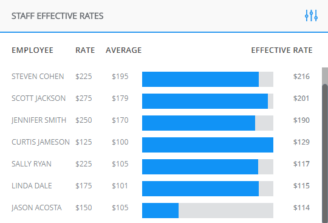Select employee Steven Cohen
Viewport: 328px width, 223px height.
click(x=38, y=77)
